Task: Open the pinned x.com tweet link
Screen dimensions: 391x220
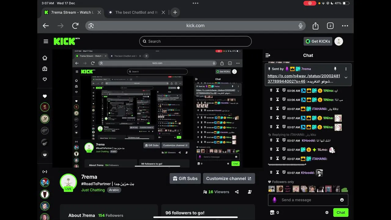Action: click(304, 79)
